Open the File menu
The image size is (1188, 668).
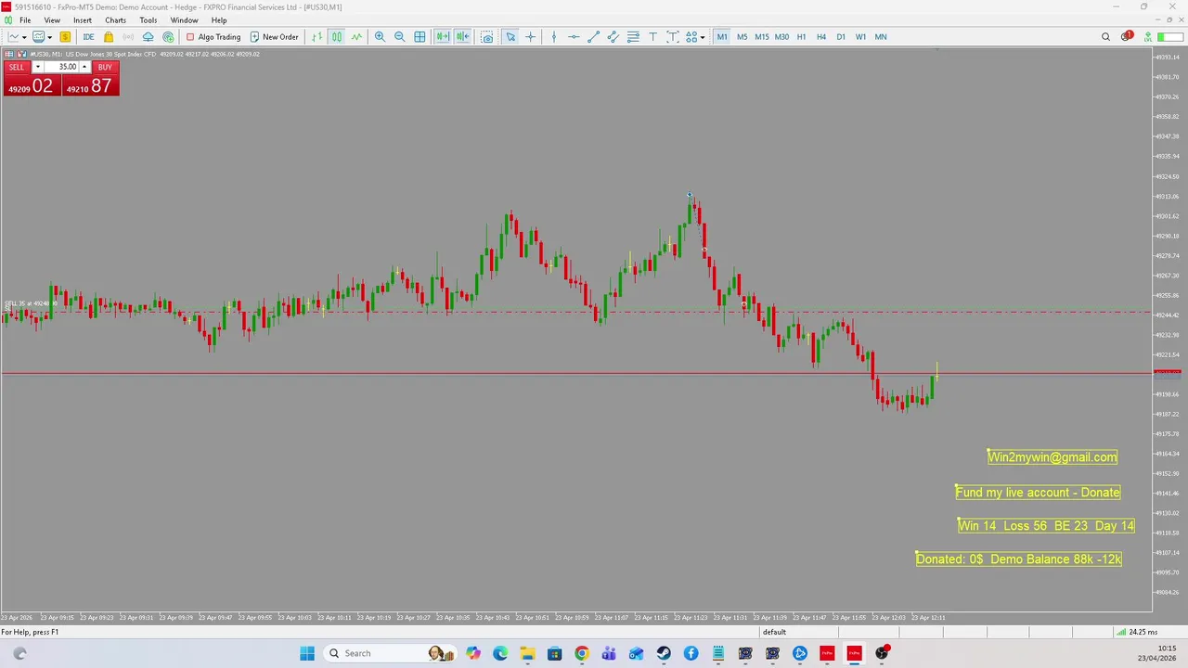point(25,20)
